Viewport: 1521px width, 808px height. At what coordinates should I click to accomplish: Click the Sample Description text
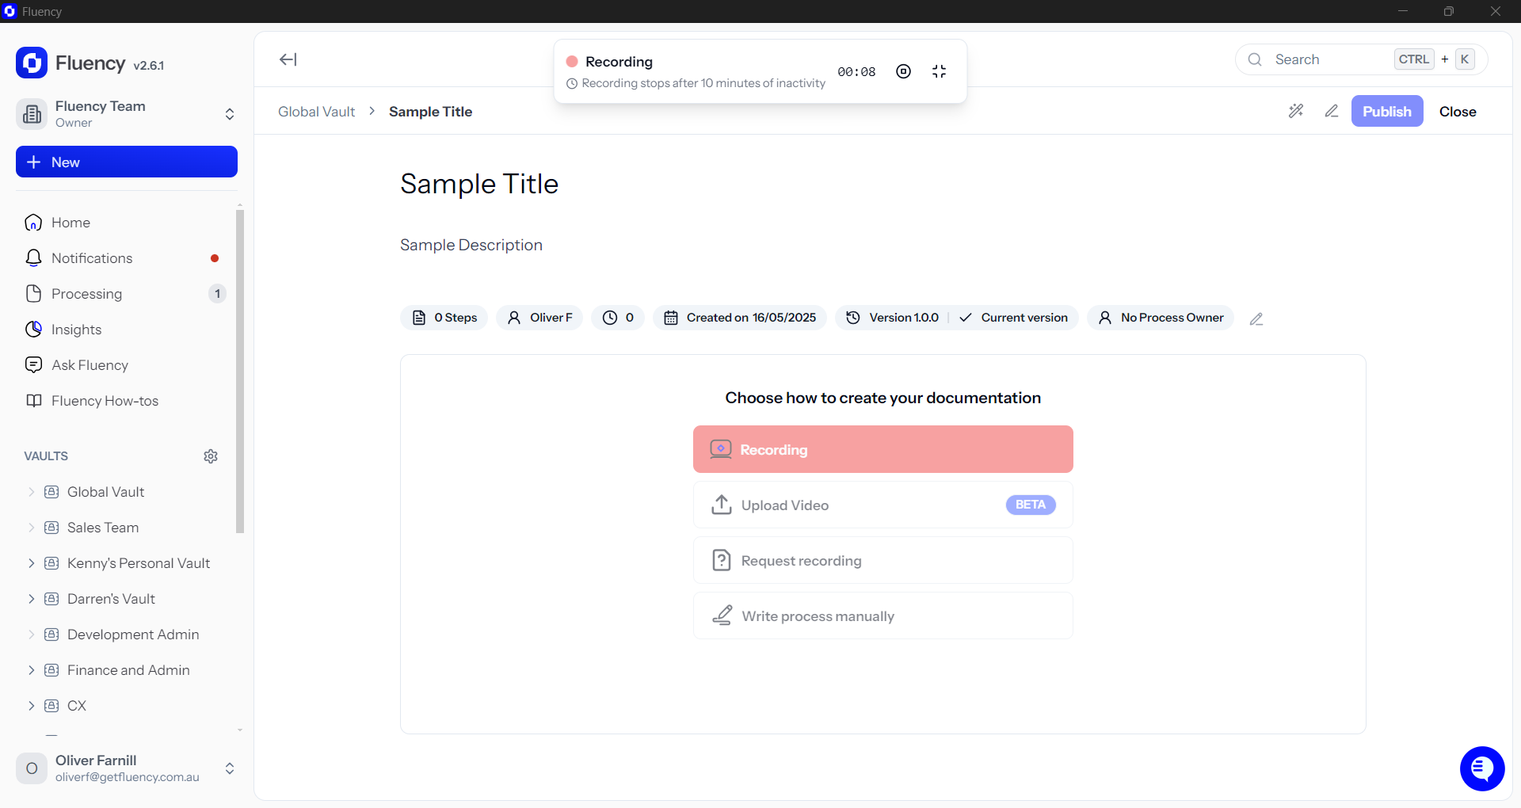pyautogui.click(x=471, y=245)
